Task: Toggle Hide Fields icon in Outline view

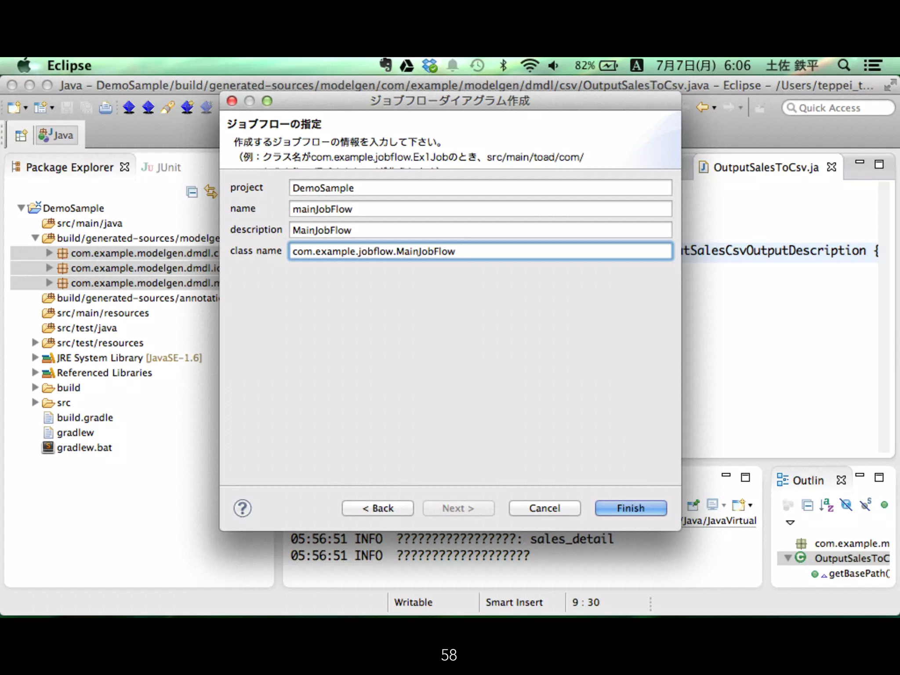Action: (846, 505)
